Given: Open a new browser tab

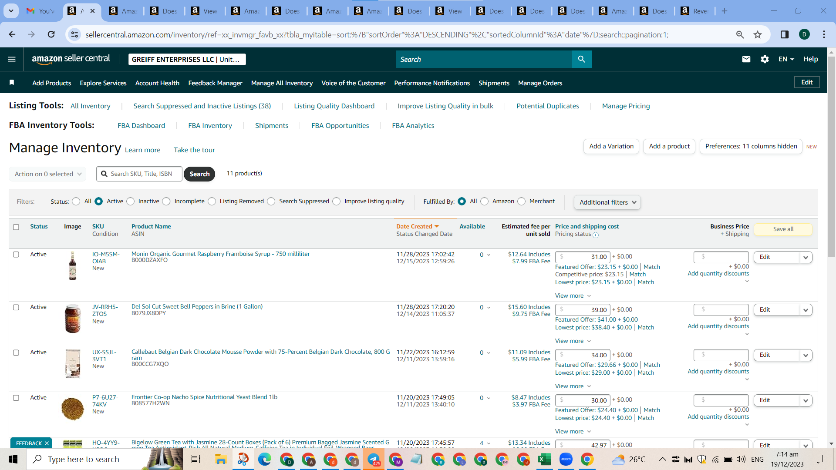Looking at the screenshot, I should (x=725, y=11).
